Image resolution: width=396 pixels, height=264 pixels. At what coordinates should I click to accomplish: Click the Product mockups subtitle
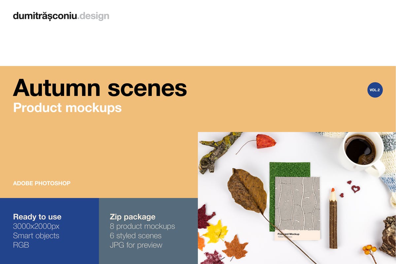[x=67, y=108]
